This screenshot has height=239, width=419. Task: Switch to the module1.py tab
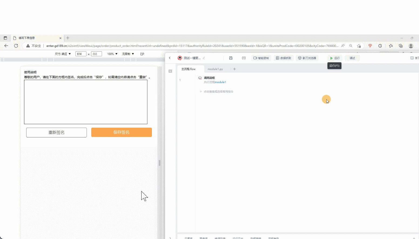pos(215,69)
